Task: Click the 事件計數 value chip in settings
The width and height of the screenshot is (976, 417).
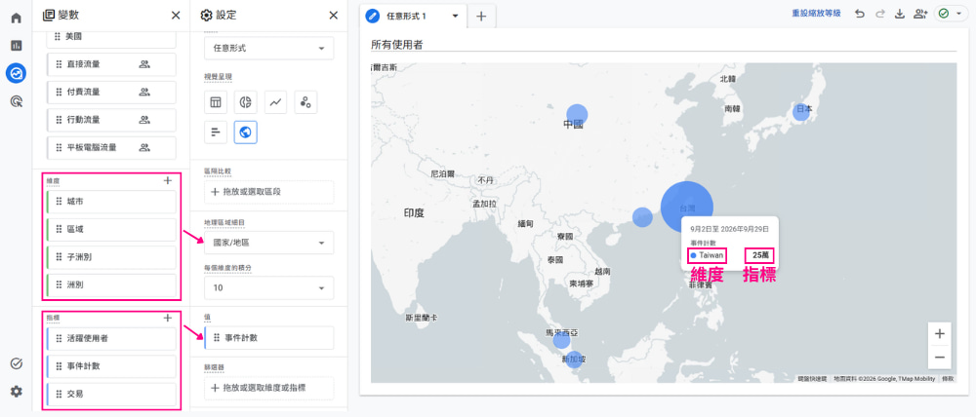Action: click(269, 337)
